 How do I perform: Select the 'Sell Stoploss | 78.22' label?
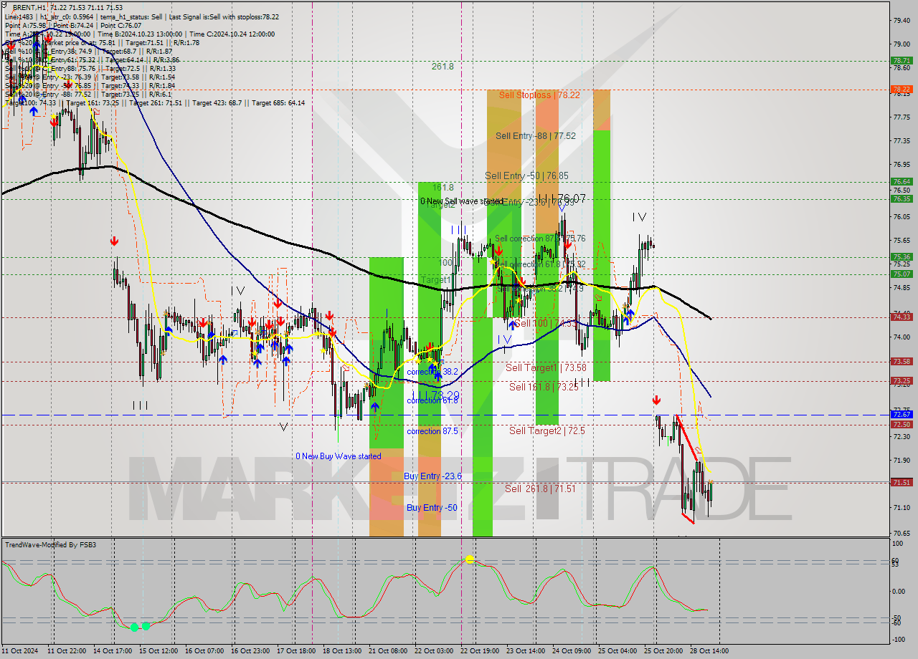click(539, 95)
